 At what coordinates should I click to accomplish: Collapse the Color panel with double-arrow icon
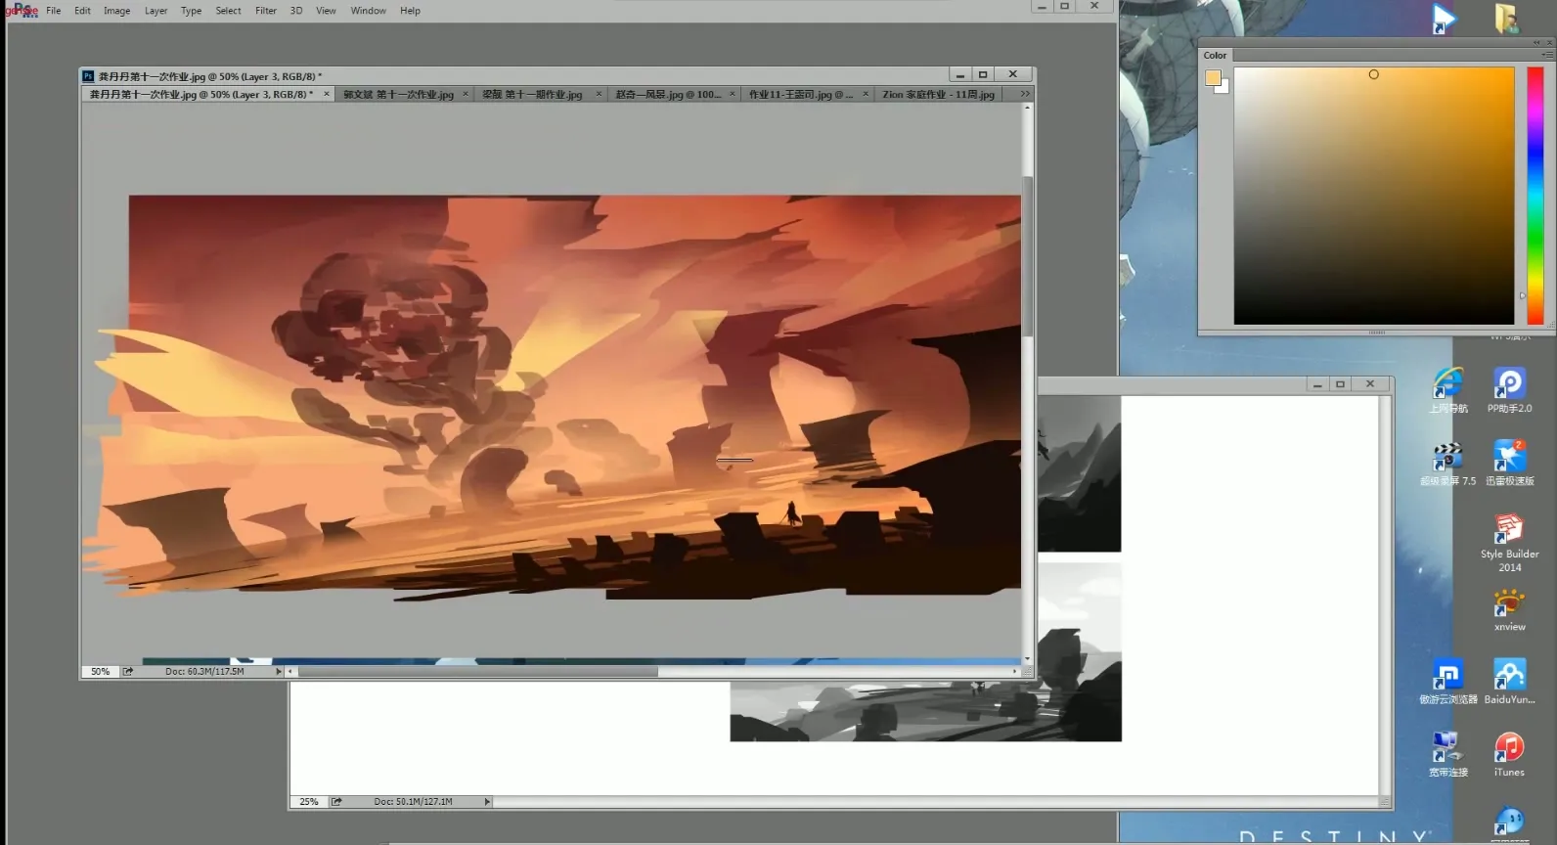1537,43
